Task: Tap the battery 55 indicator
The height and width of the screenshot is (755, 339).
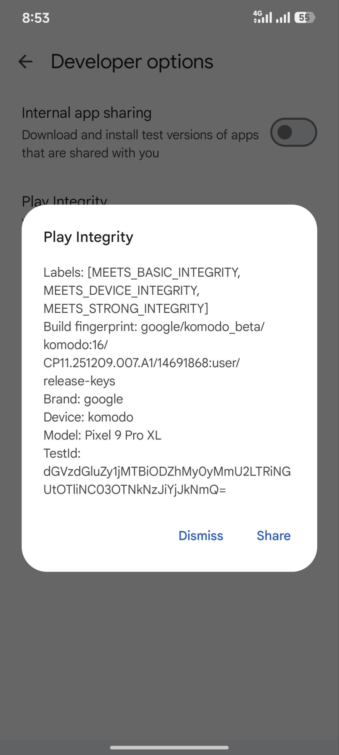Action: pyautogui.click(x=305, y=18)
